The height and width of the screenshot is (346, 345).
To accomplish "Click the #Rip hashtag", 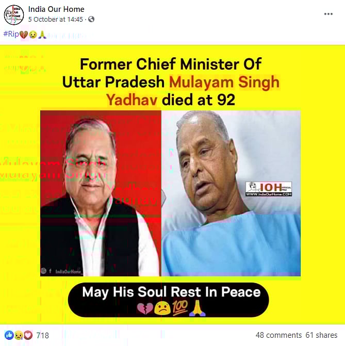I will coord(11,34).
